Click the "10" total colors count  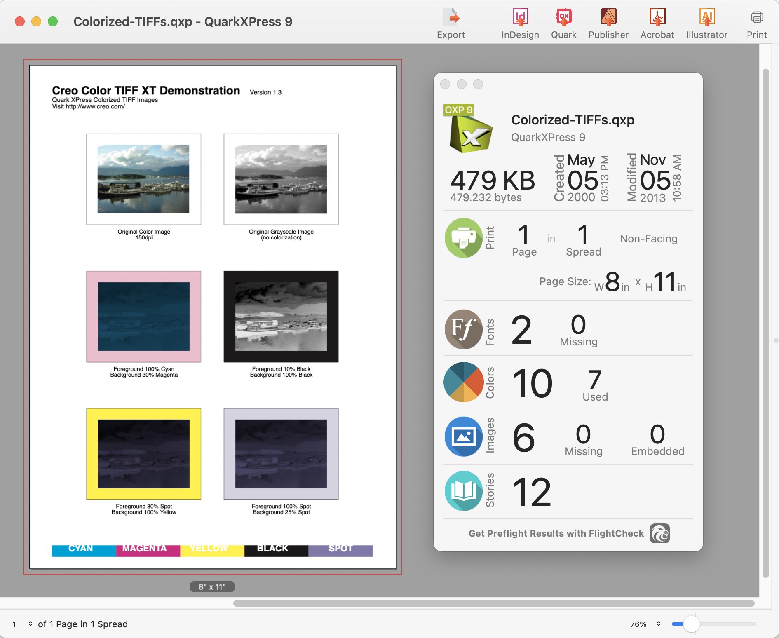(532, 383)
